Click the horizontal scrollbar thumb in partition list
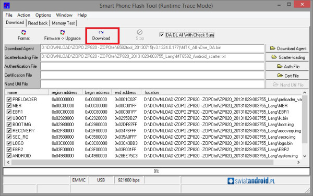Viewport: 313px width, 196px height. [x=142, y=162]
